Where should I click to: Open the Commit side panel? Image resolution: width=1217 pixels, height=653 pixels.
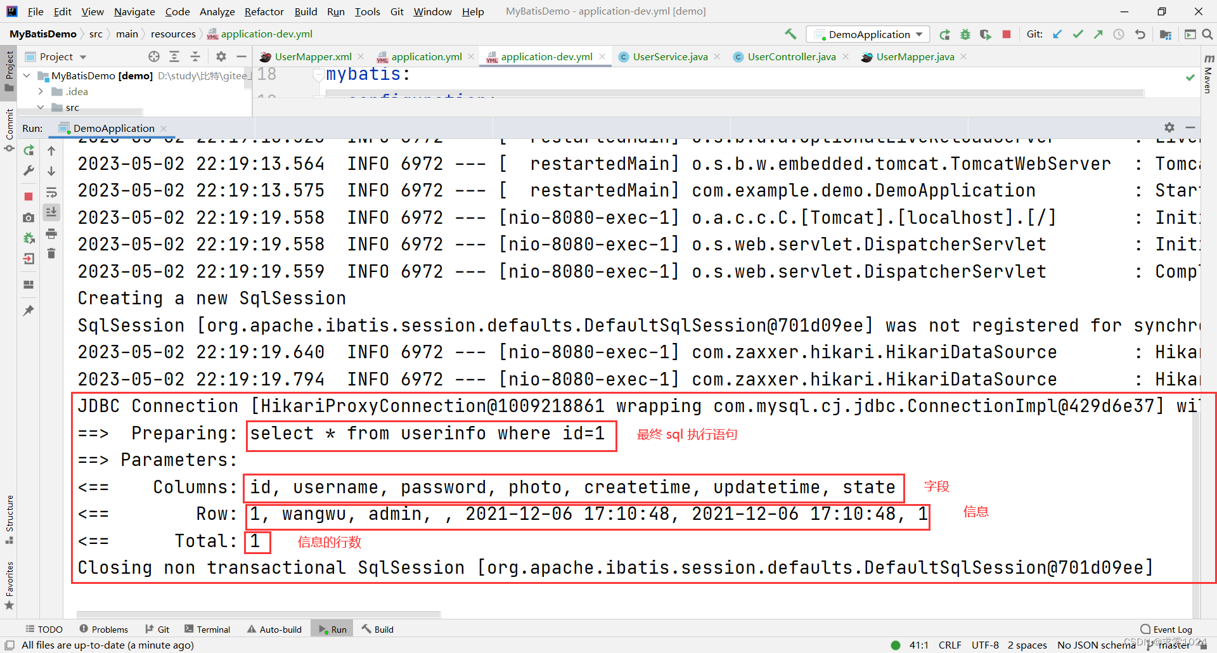click(9, 130)
